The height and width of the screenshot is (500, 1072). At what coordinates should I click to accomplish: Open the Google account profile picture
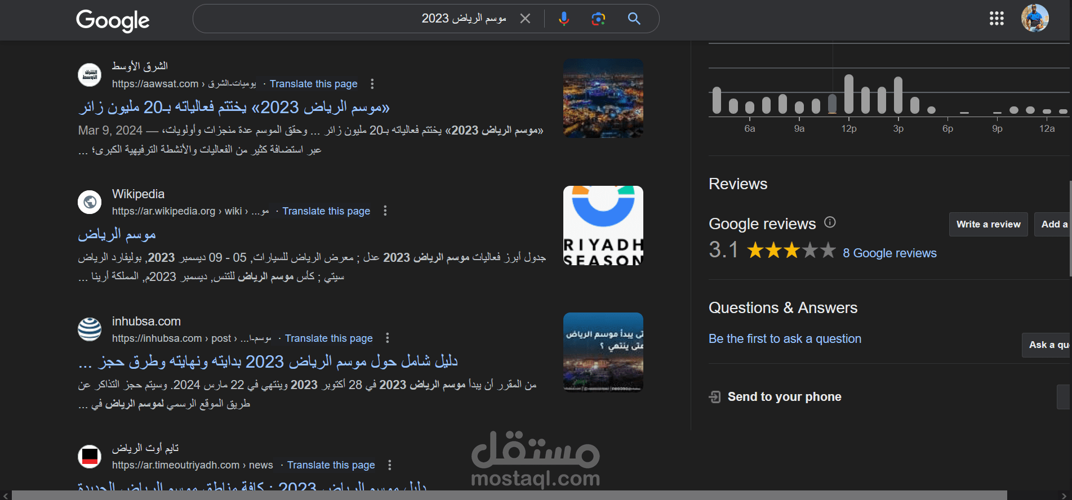[x=1035, y=19]
